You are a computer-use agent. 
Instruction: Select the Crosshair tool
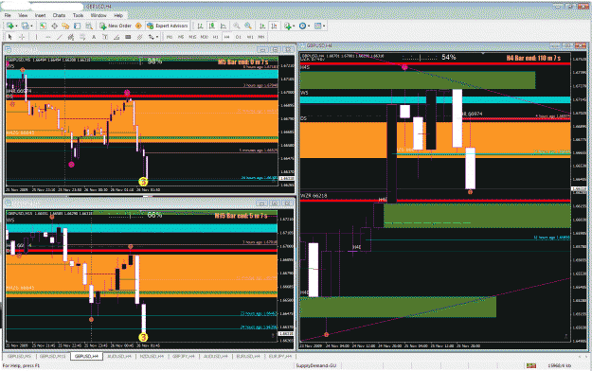pos(22,37)
